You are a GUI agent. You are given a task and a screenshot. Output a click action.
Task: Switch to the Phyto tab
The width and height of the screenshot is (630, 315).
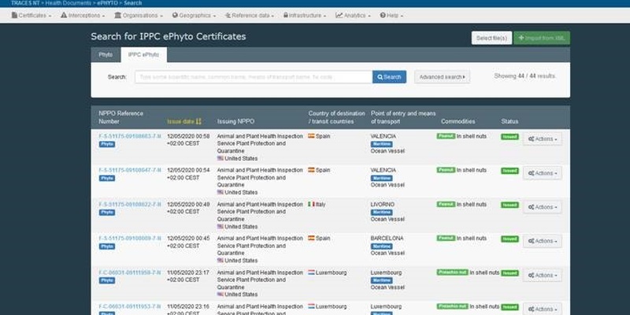(x=106, y=54)
